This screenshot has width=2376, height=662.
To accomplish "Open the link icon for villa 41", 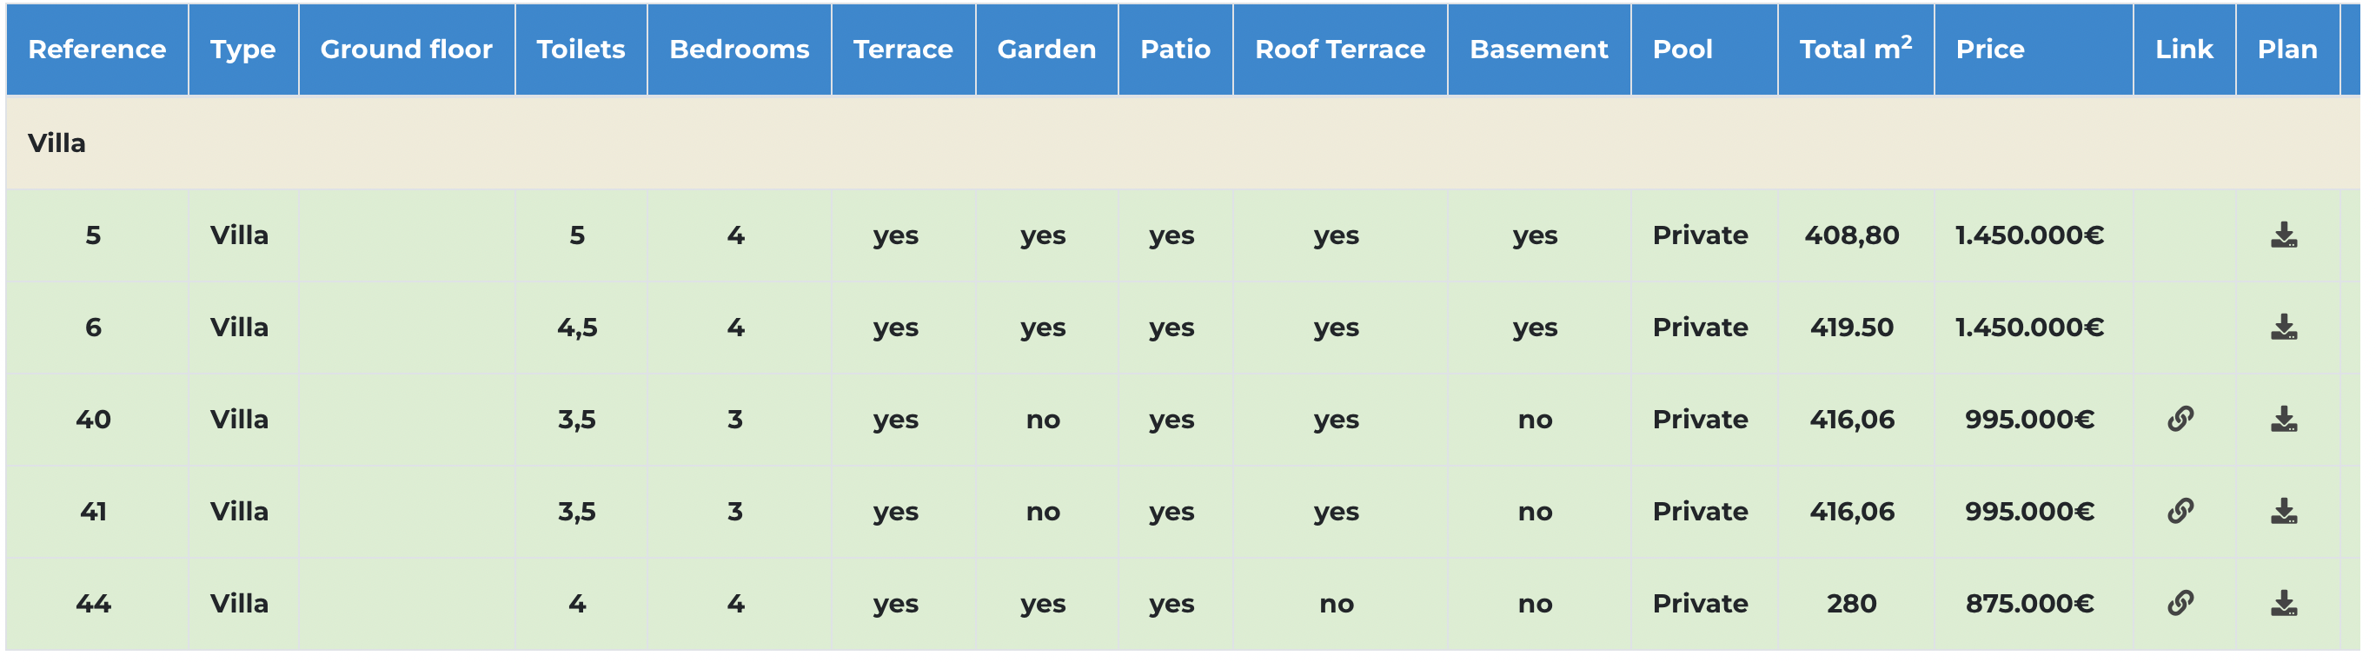I will 2180,511.
